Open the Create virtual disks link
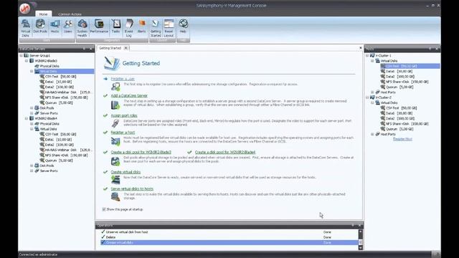Viewport: 459px width, 258px height. (126, 172)
